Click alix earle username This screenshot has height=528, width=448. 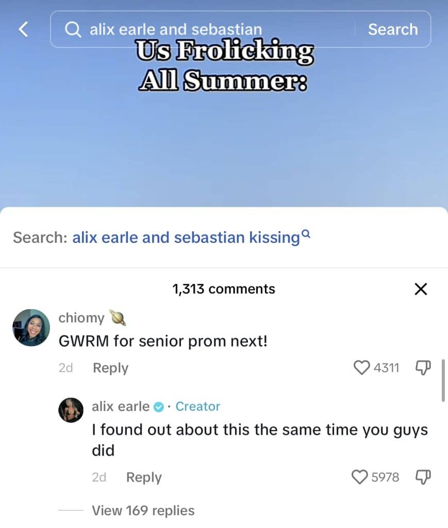121,406
